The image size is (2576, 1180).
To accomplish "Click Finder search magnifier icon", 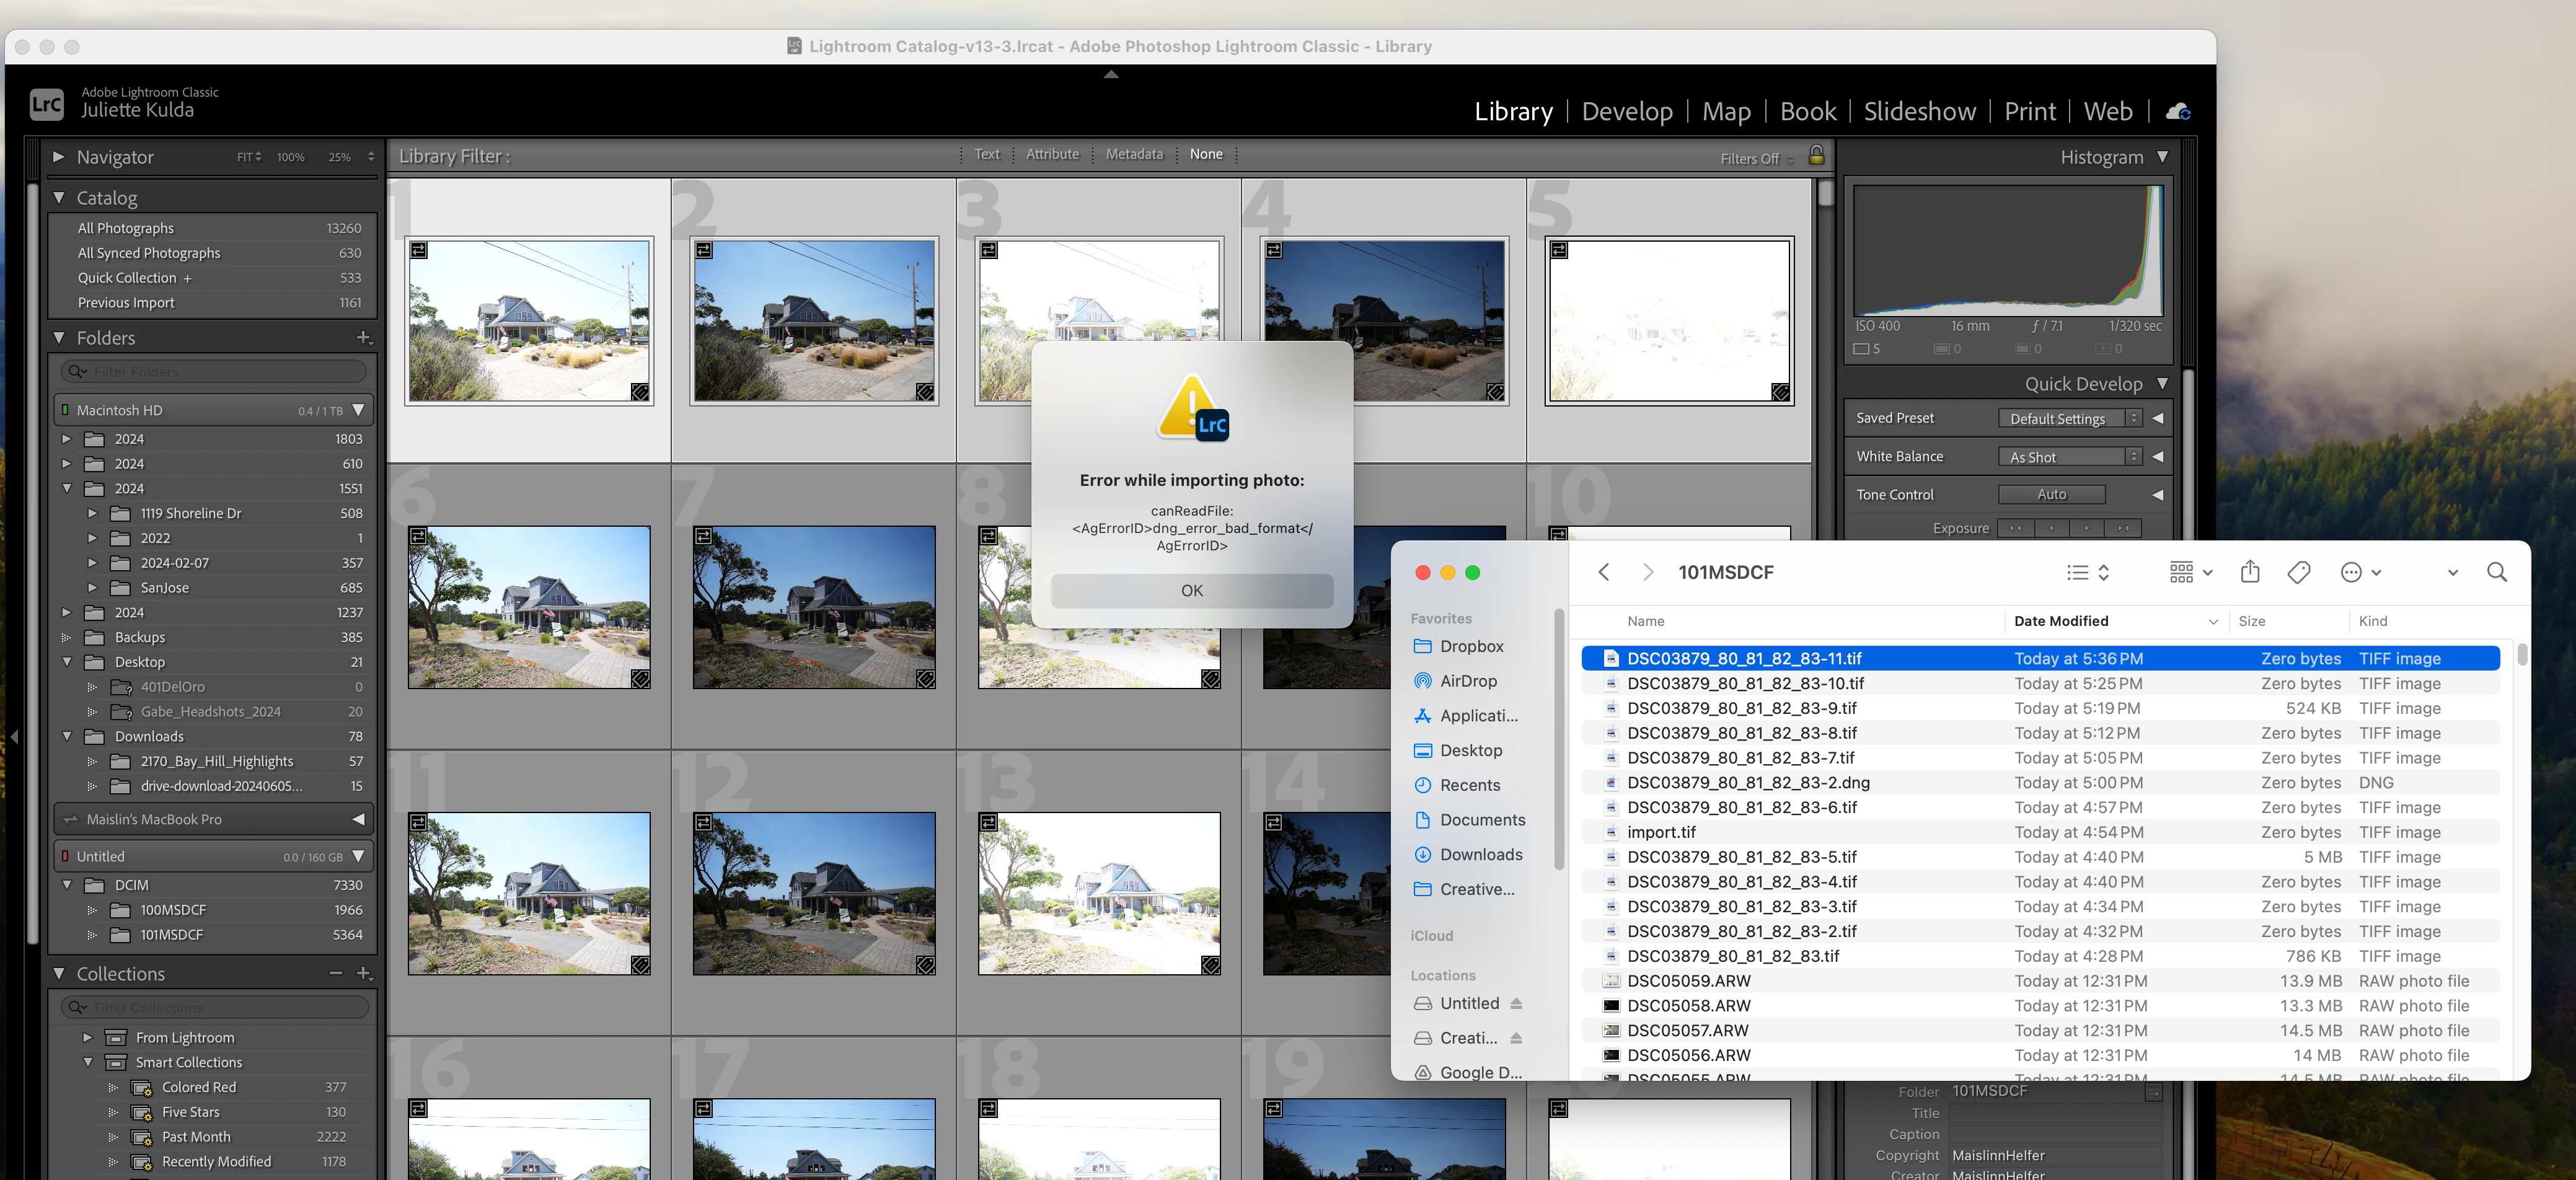I will coord(2496,572).
